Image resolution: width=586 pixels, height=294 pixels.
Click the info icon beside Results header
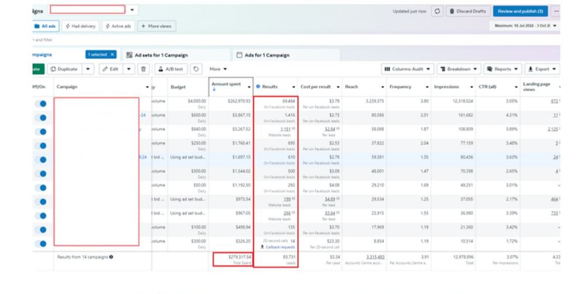point(258,87)
